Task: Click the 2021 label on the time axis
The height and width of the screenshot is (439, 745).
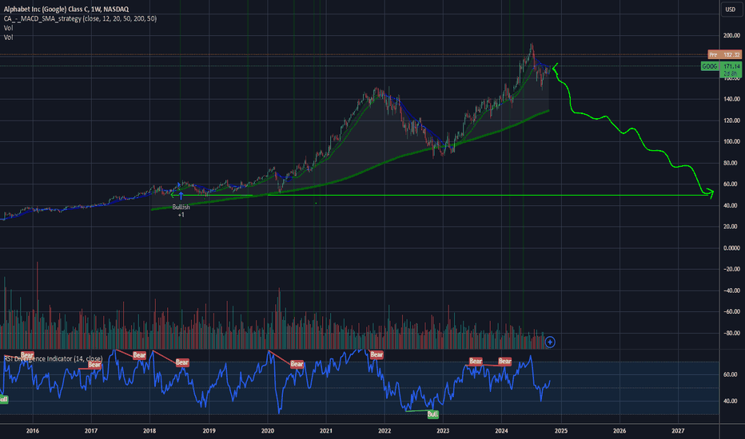Action: pyautogui.click(x=326, y=431)
